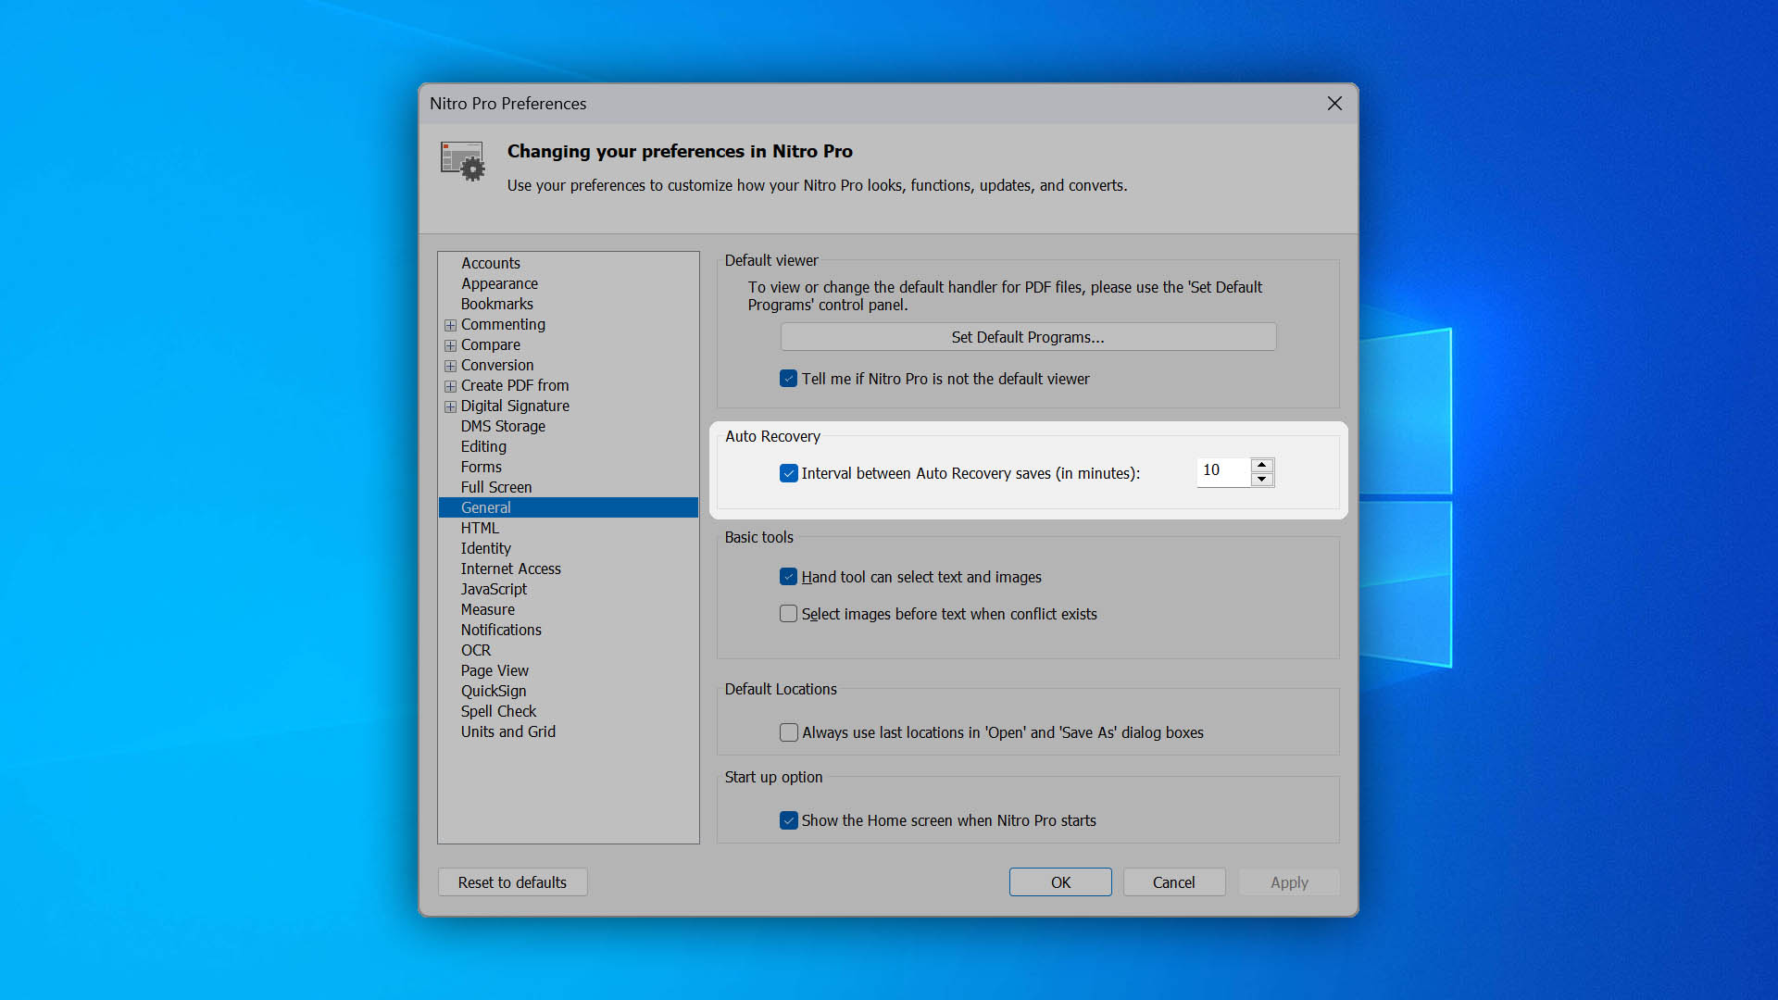Screen dimensions: 1778x1000
Task: Toggle Hand tool can select text and images
Action: [788, 577]
